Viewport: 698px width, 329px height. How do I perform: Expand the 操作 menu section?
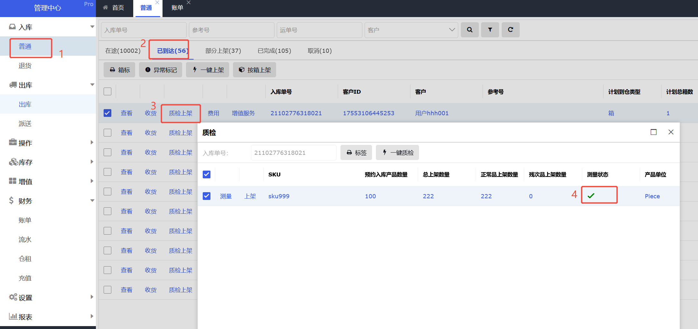pyautogui.click(x=92, y=142)
